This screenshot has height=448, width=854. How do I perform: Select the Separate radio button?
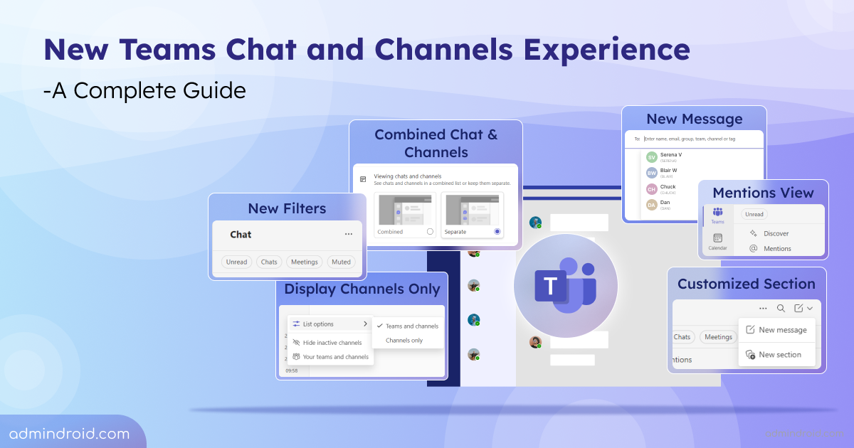[x=497, y=232]
